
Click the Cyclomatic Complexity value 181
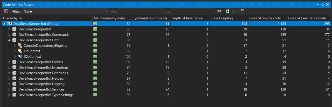point(167,24)
